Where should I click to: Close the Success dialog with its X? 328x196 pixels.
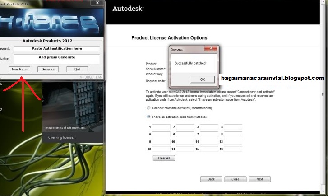[x=211, y=48]
